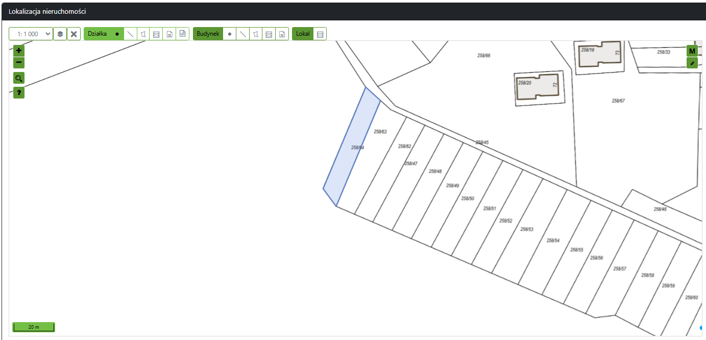This screenshot has height=340, width=706.
Task: Click the X clear selection icon
Action: pyautogui.click(x=74, y=34)
